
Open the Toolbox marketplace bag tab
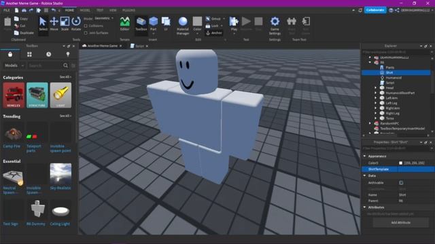[x=10, y=54]
